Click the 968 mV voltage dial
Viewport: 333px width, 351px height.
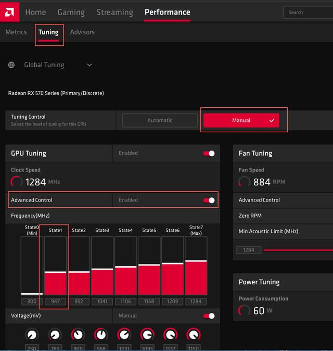tap(101, 335)
